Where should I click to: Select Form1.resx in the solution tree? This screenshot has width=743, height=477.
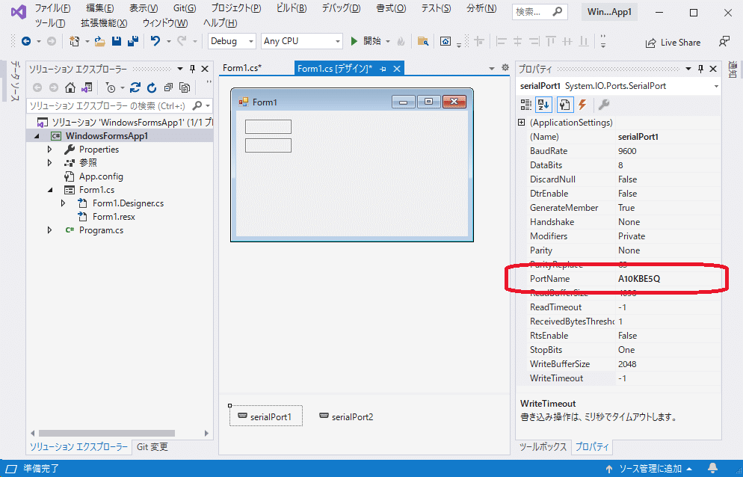(x=114, y=217)
